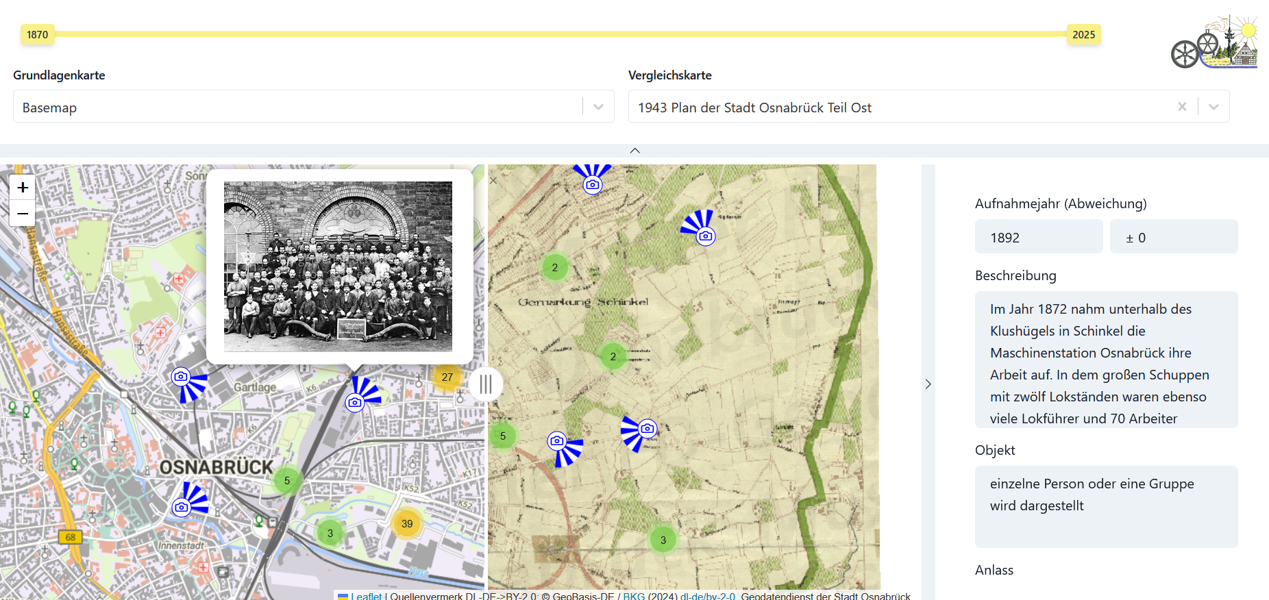Collapse the right details panel
This screenshot has height=600, width=1269.
[928, 384]
